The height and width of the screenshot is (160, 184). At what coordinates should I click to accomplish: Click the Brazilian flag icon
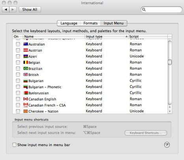pos(26,69)
